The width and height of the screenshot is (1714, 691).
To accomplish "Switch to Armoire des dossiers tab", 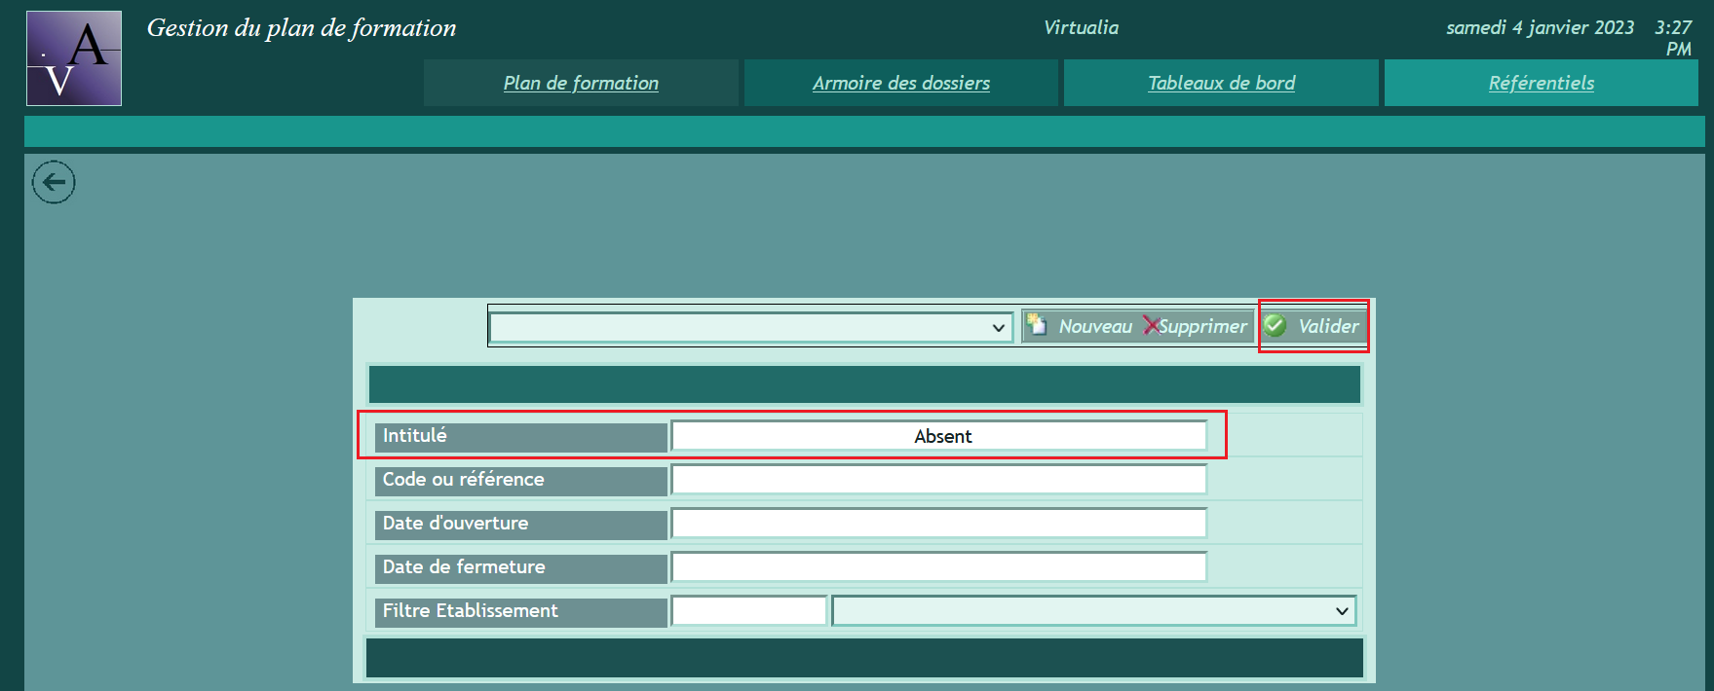I will click(900, 84).
